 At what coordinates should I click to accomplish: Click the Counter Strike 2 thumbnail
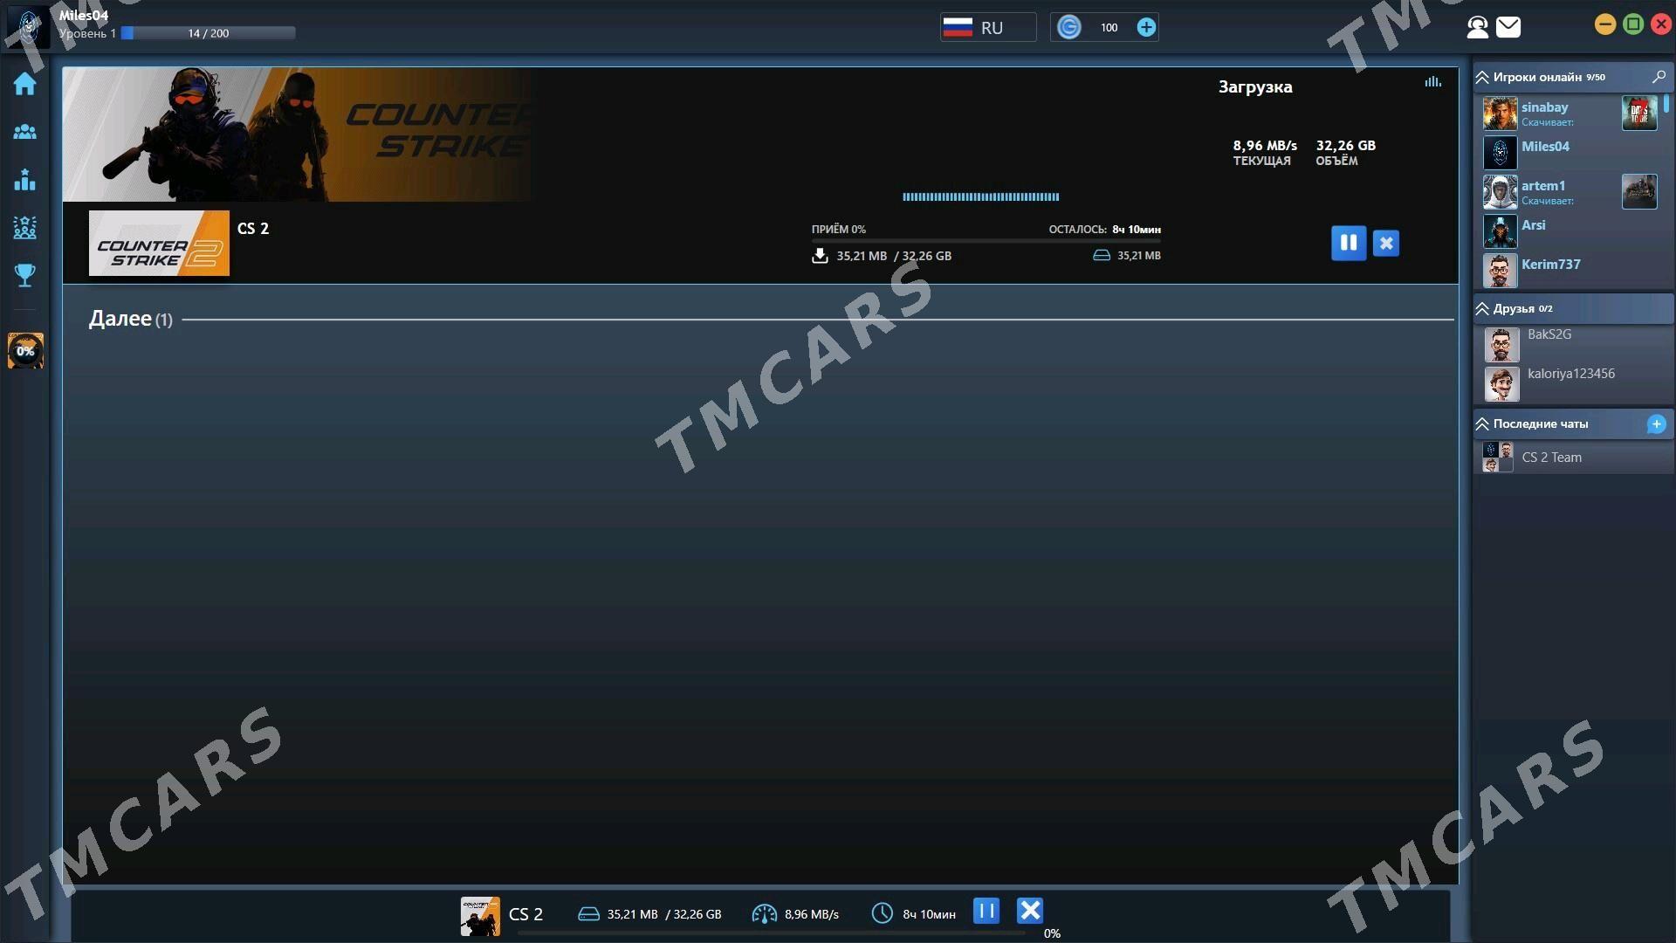(x=159, y=244)
